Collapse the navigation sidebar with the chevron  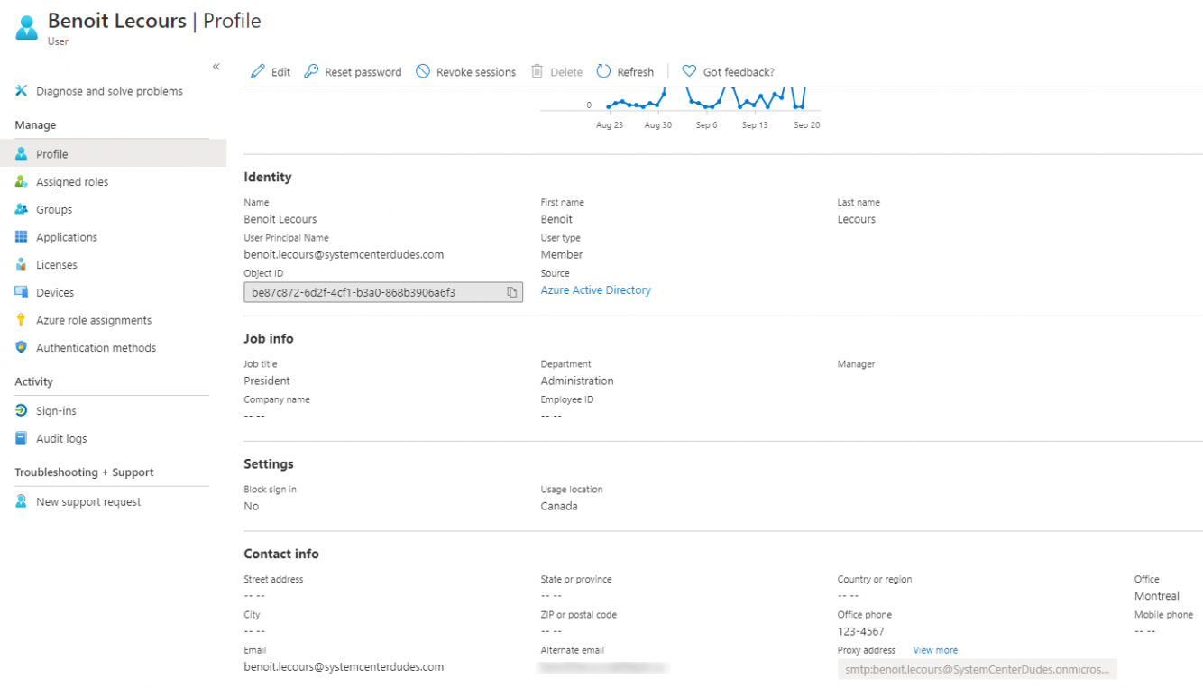coord(216,67)
